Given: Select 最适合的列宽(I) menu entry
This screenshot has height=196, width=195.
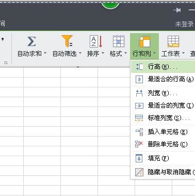Looking at the screenshot, I should [163, 105].
